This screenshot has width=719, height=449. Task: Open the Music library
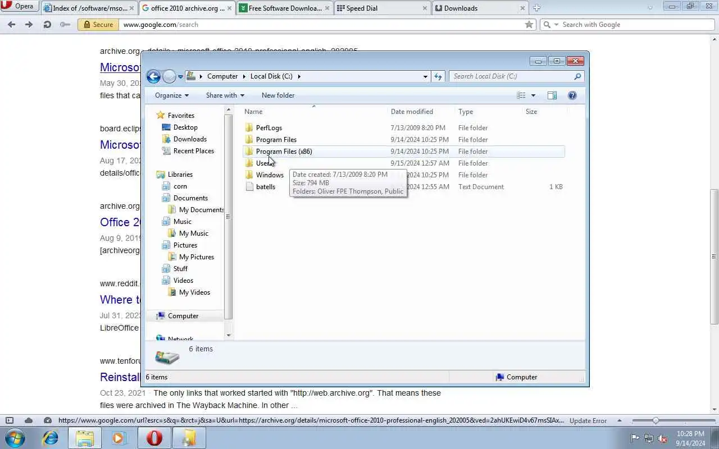183,222
